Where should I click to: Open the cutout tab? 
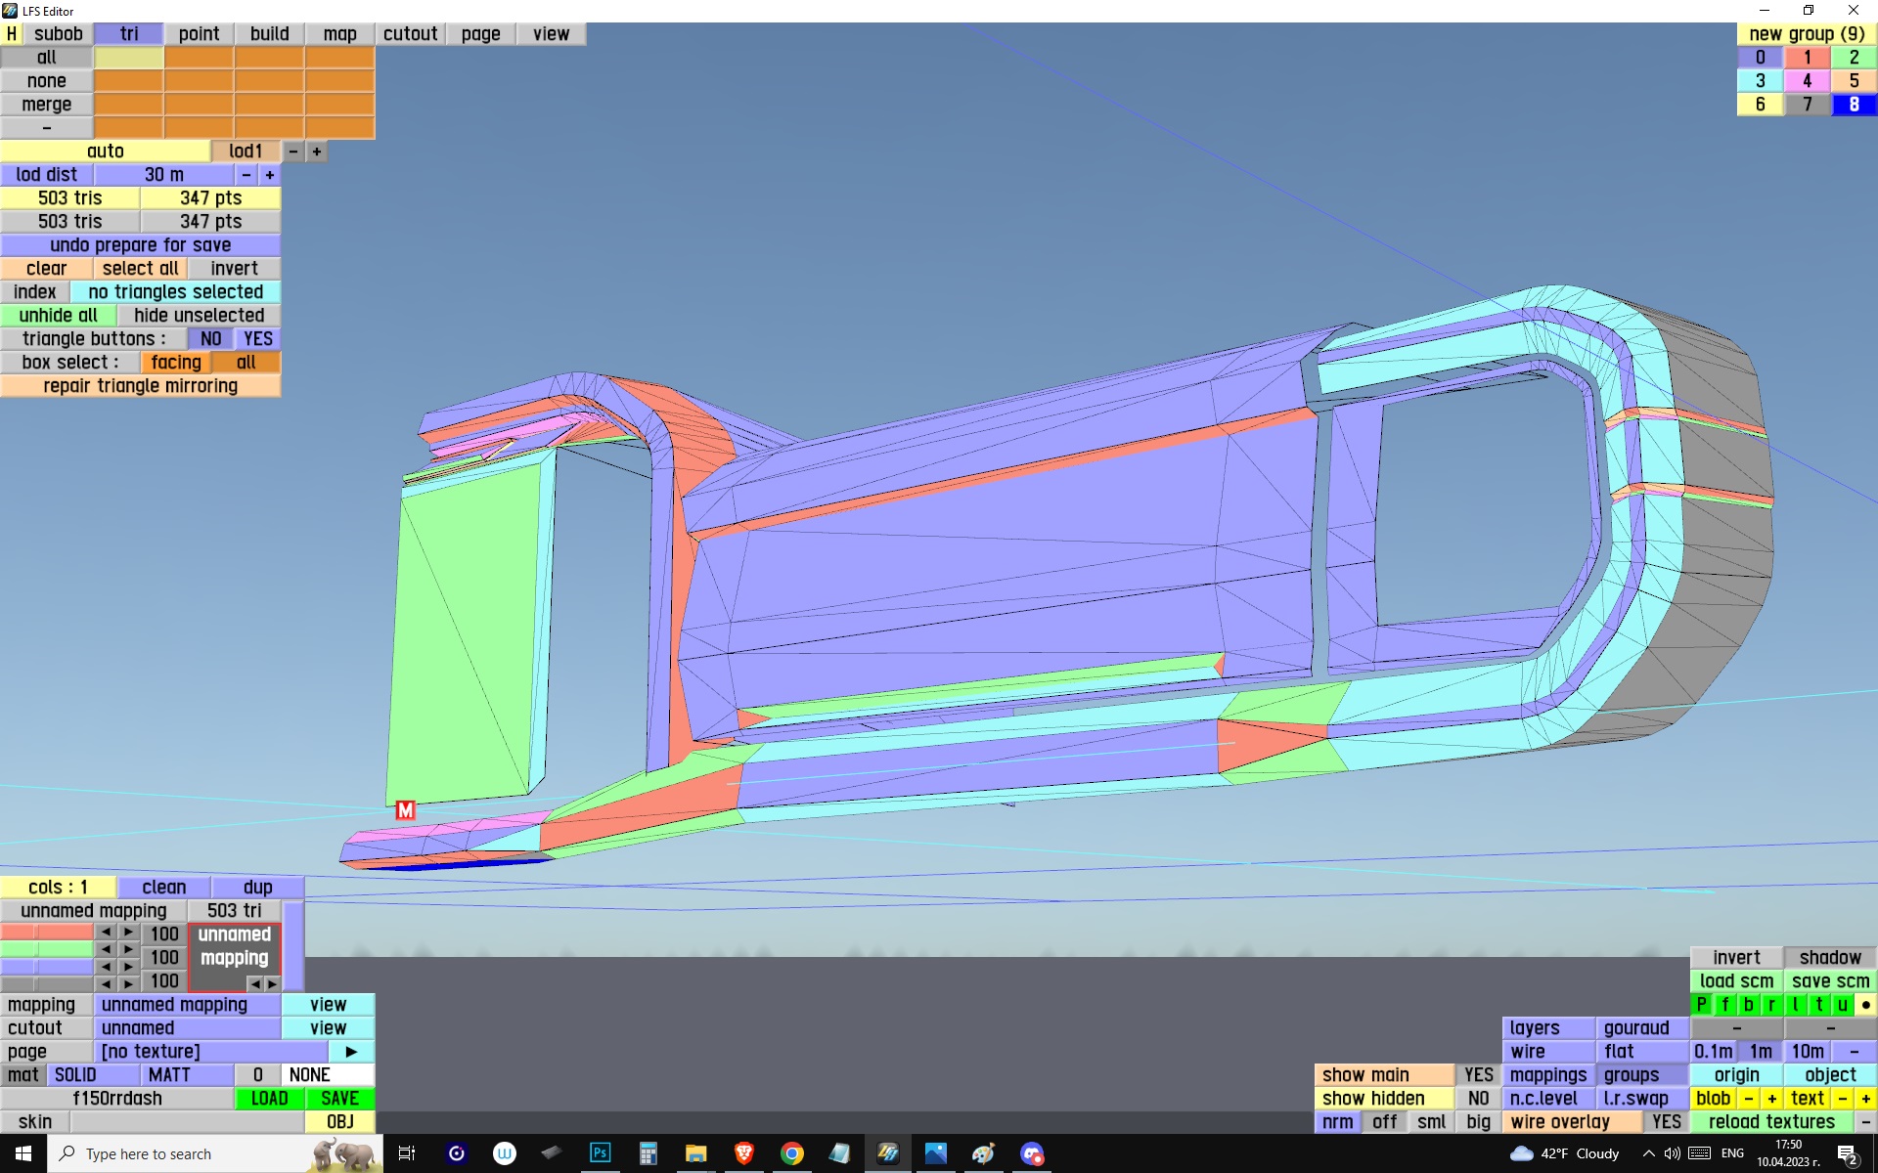pyautogui.click(x=410, y=34)
